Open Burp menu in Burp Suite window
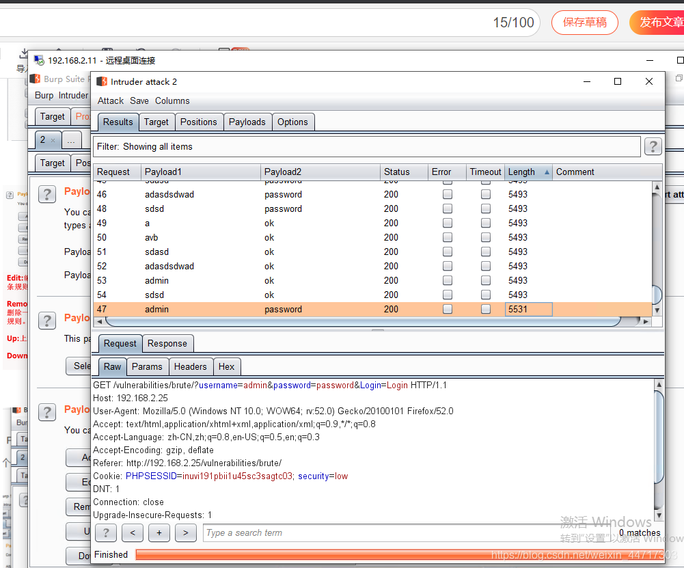 pos(44,95)
